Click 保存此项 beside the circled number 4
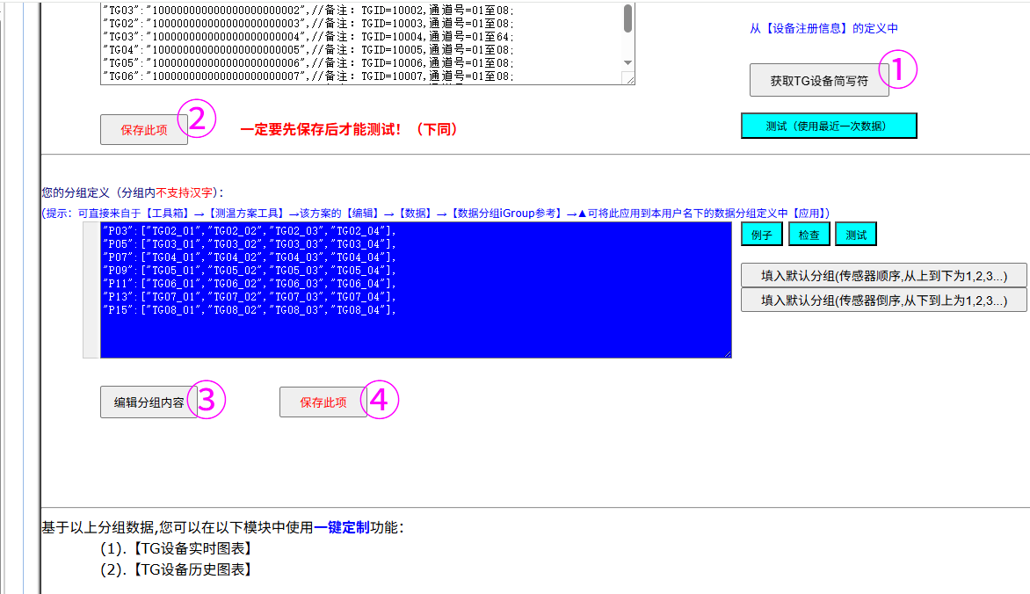The image size is (1030, 594). 323,402
